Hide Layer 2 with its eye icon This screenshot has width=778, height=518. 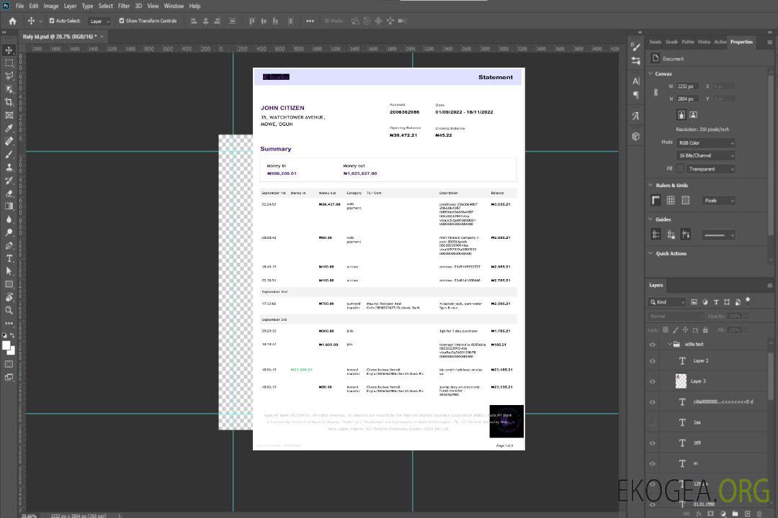pos(653,361)
